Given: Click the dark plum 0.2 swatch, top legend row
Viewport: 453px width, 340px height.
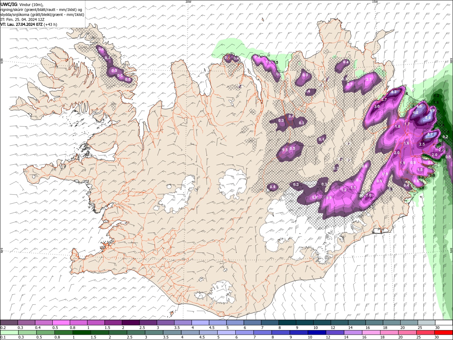Looking at the screenshot, I should [x=9, y=323].
